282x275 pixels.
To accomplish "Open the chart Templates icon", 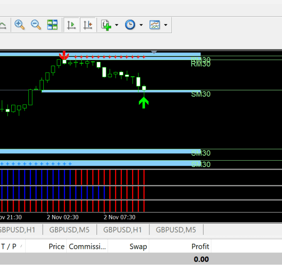I will 154,25.
